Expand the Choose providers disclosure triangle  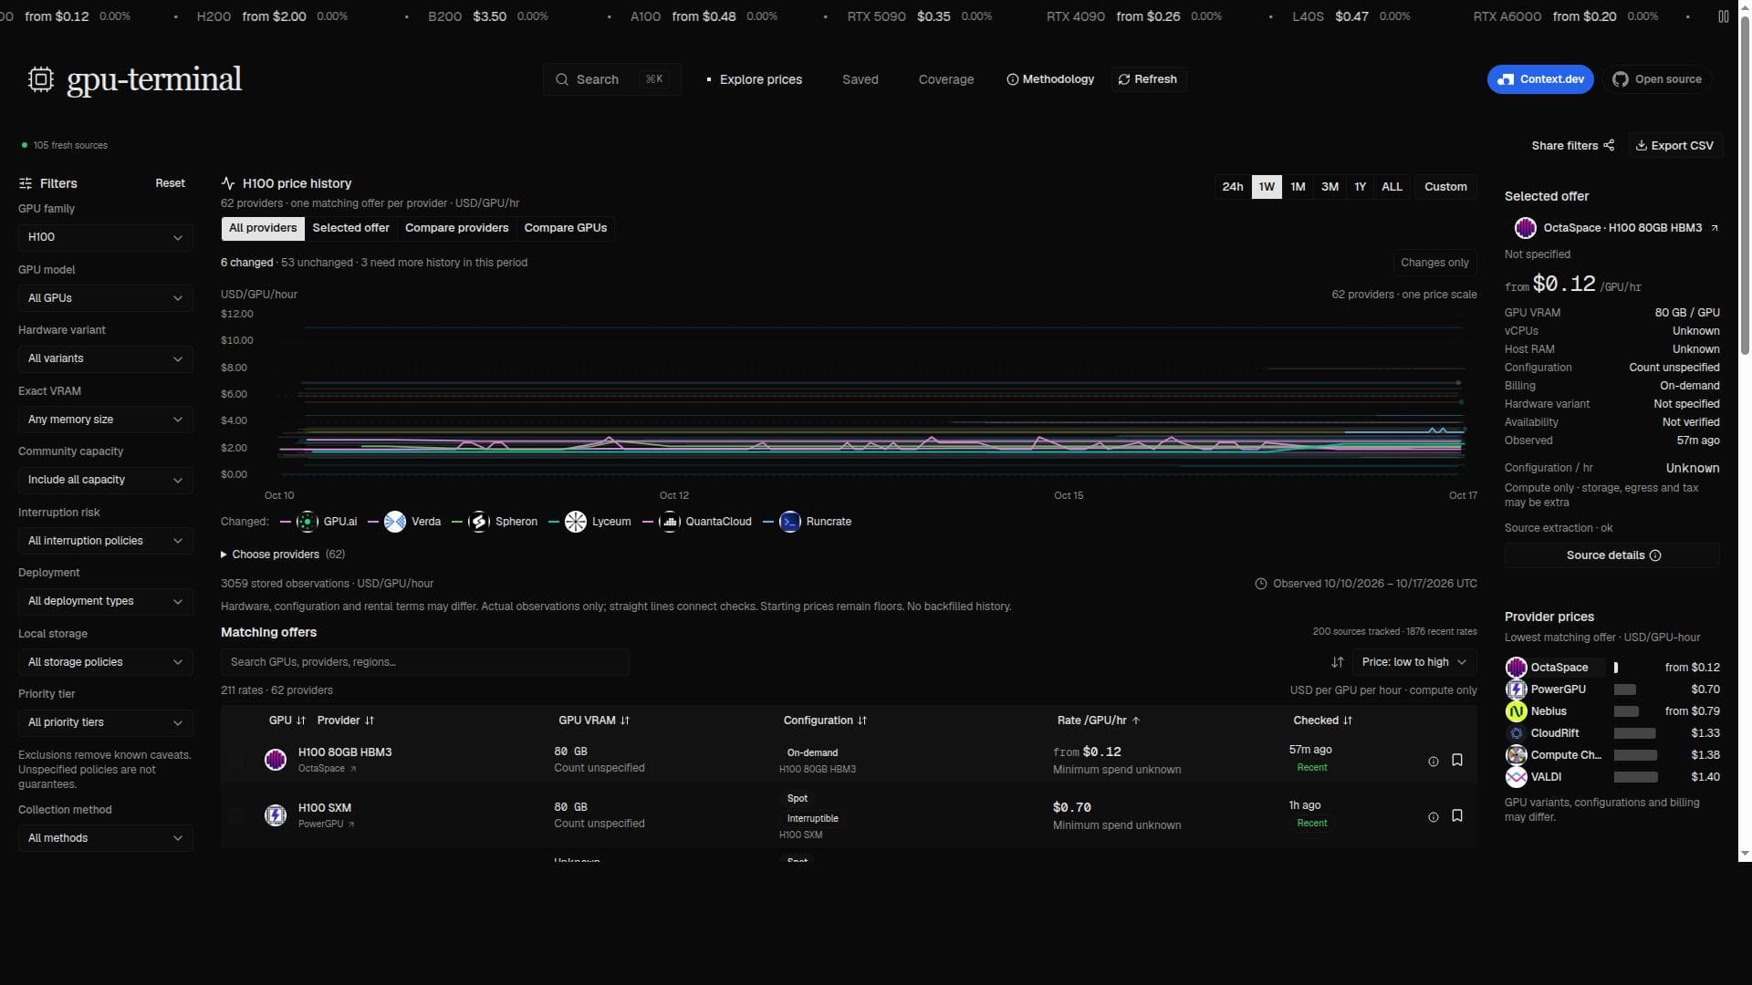tap(224, 555)
